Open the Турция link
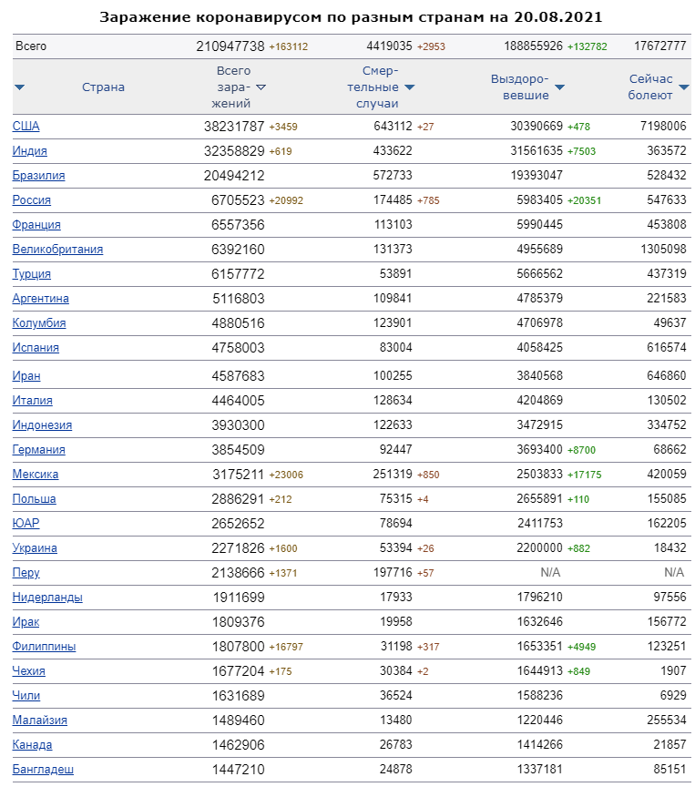Screen dimensions: 695x787 coord(32,274)
